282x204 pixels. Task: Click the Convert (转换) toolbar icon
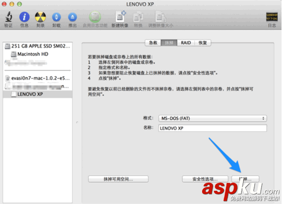pyautogui.click(x=138, y=17)
